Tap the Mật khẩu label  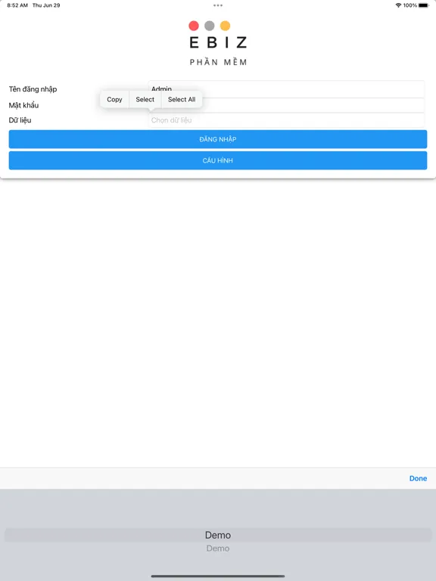click(23, 105)
